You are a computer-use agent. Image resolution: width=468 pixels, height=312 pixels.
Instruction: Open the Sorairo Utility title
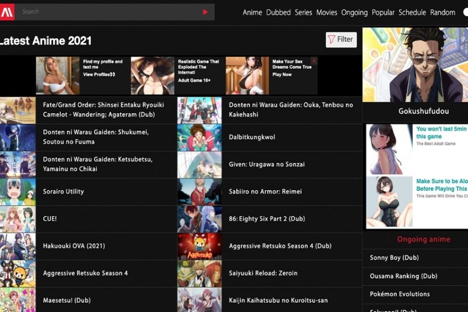63,191
